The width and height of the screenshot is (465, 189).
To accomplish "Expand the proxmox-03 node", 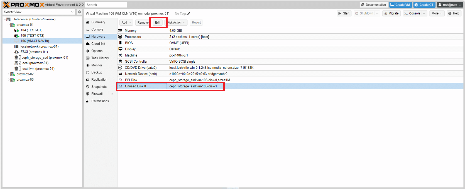I will 9,80.
